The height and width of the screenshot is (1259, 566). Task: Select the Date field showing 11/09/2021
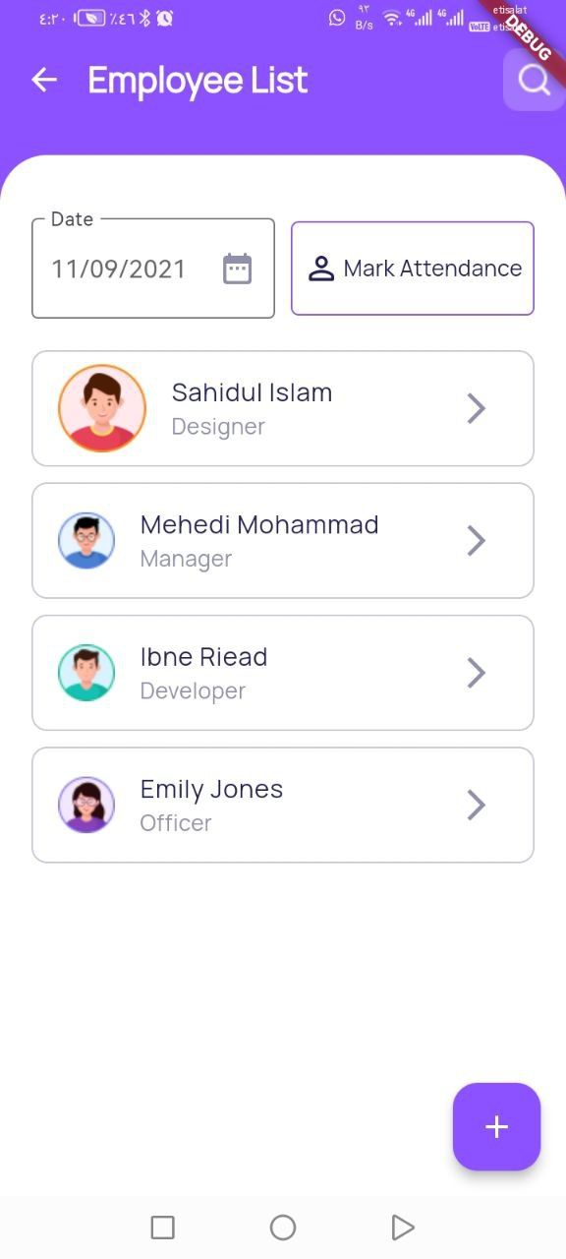pos(153,268)
